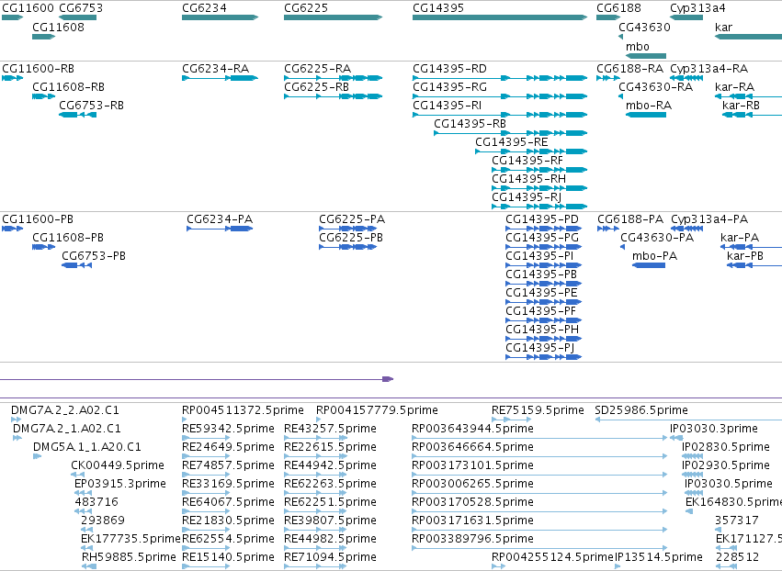Select protein CG14395-PG label

pyautogui.click(x=542, y=238)
